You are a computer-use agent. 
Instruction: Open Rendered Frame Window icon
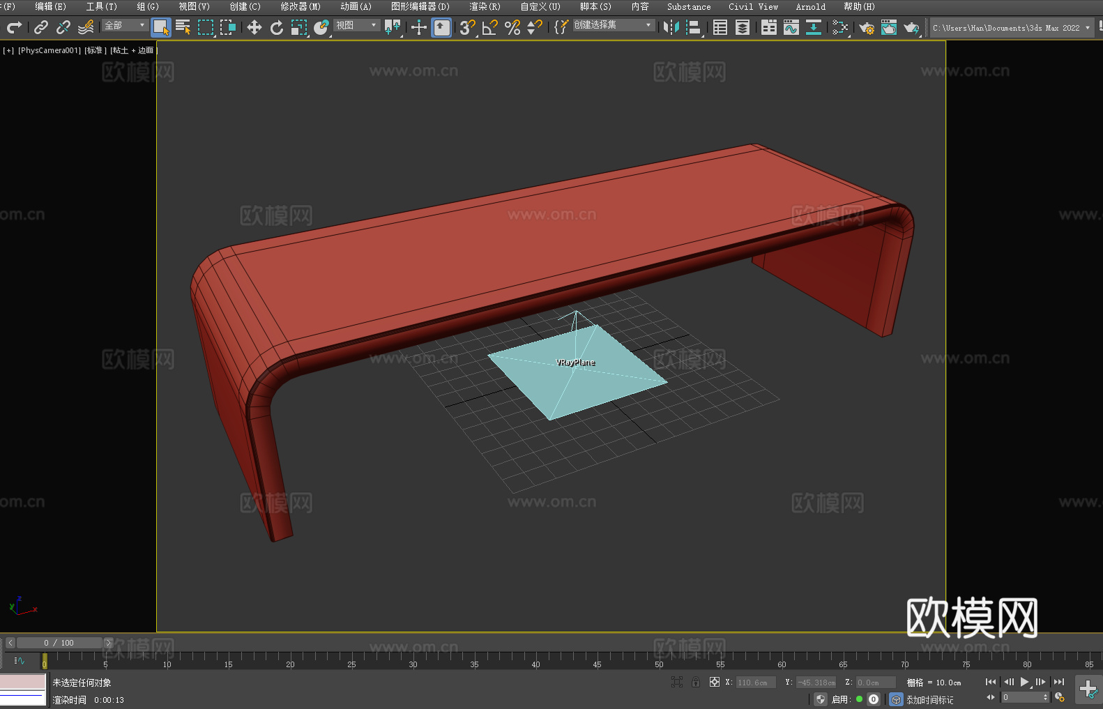tap(889, 27)
